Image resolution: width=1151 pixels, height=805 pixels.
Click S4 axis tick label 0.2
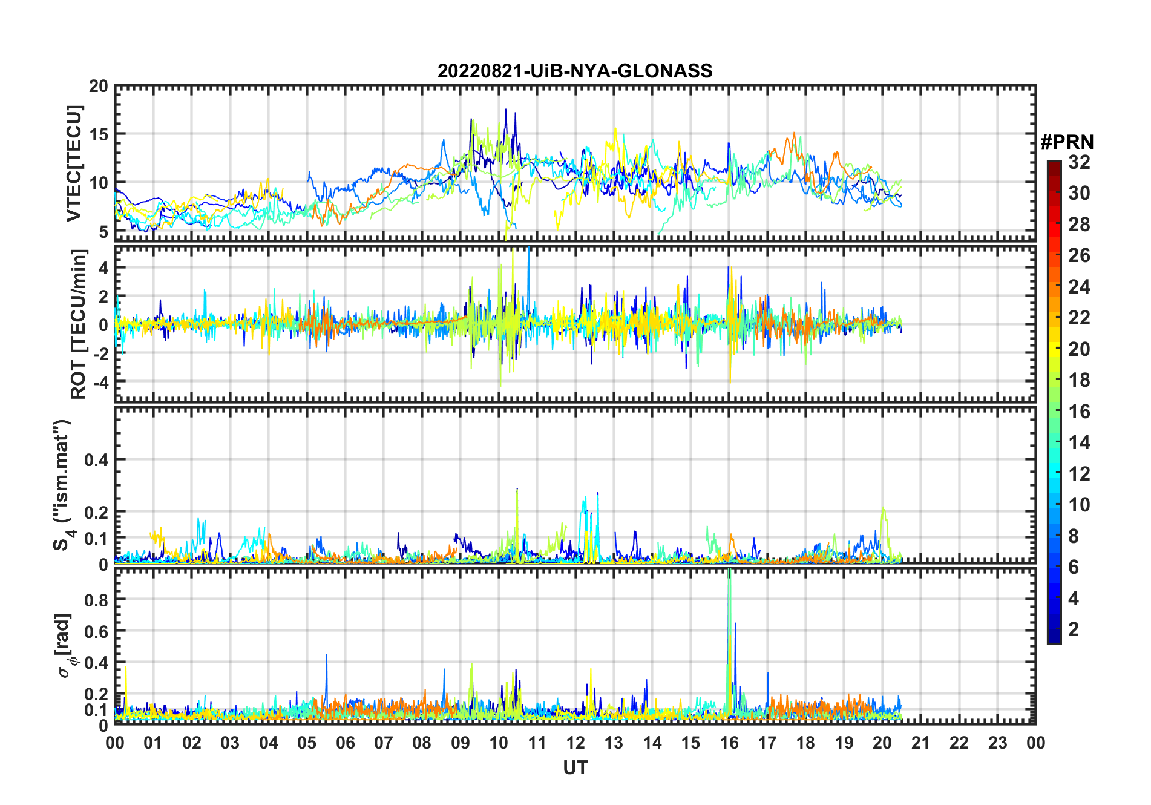point(96,512)
